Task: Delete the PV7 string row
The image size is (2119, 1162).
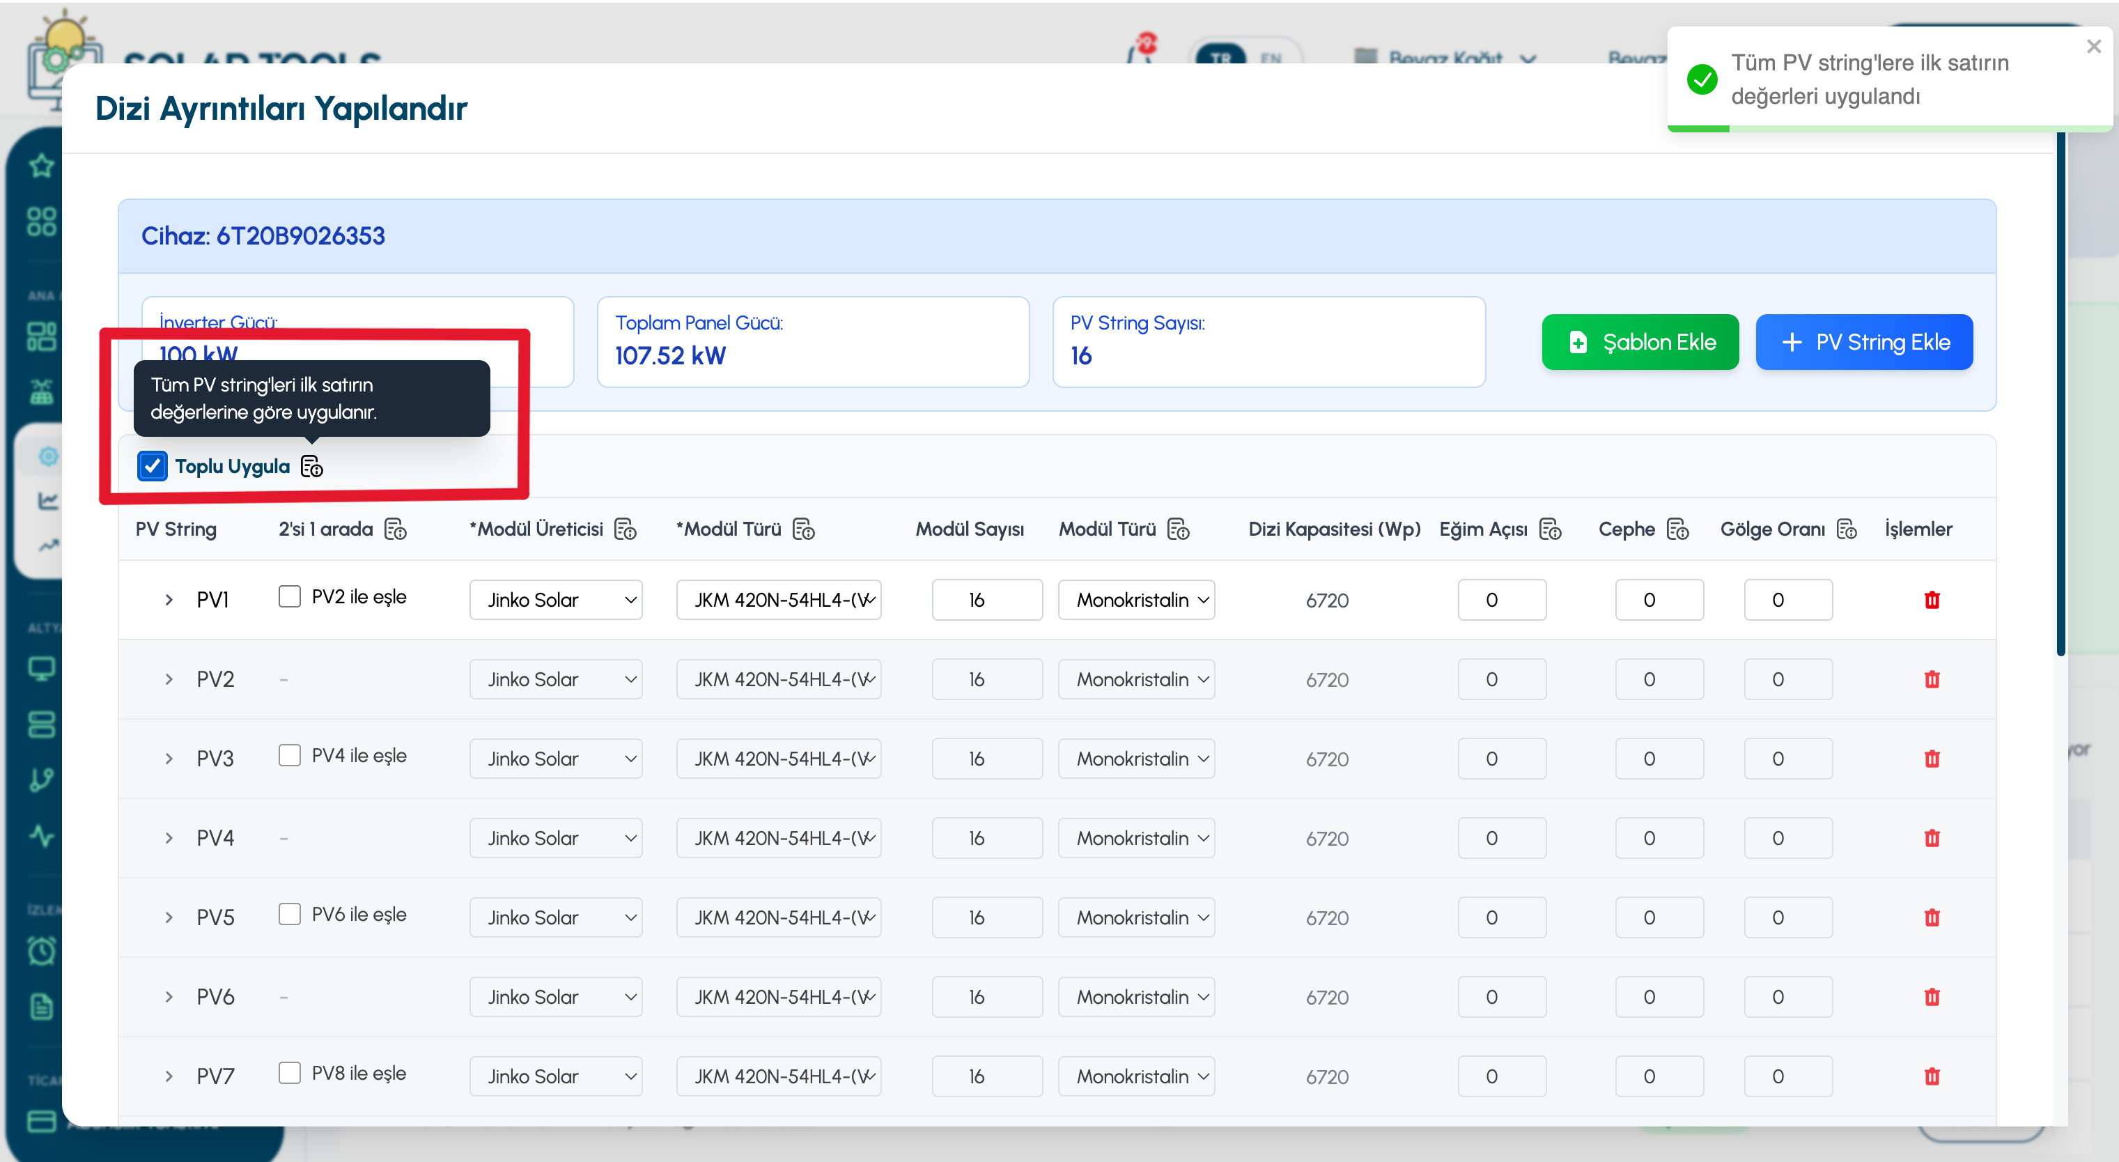Action: (1932, 1076)
